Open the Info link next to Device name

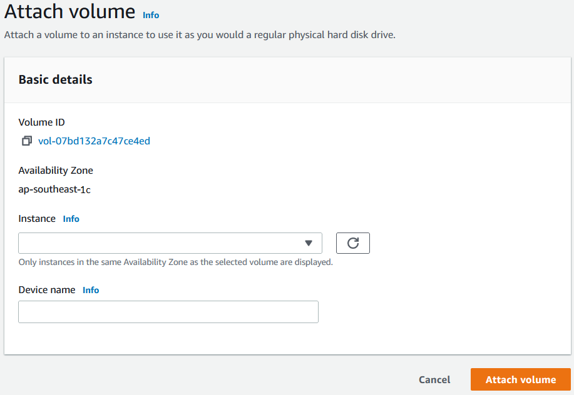point(91,290)
